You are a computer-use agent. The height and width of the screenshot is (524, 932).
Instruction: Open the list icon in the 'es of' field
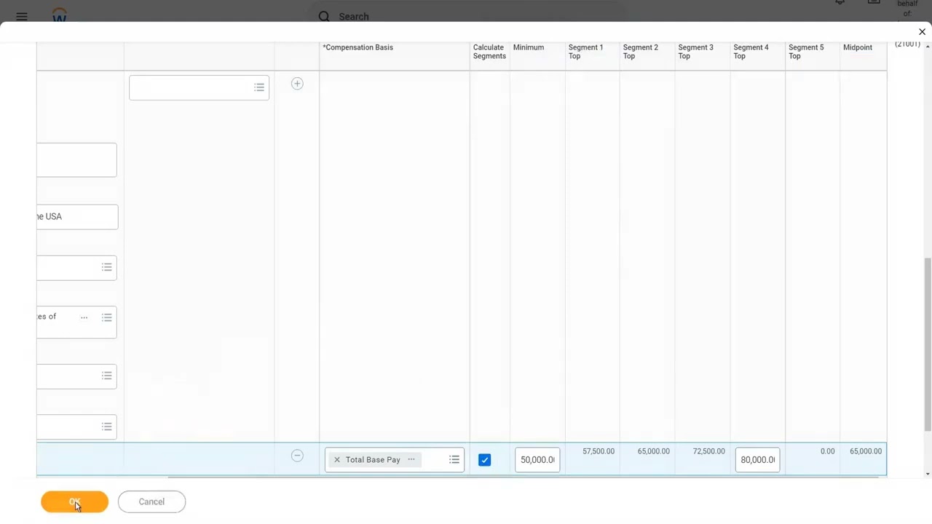106,317
